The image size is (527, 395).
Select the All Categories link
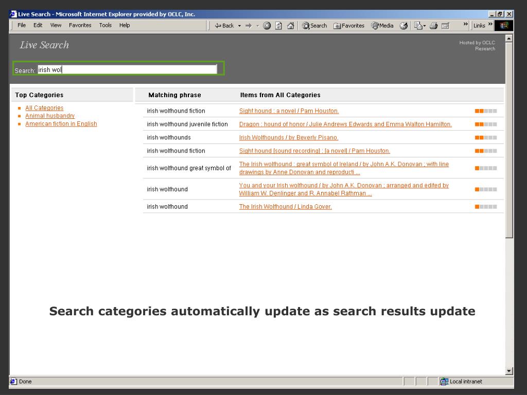click(44, 108)
